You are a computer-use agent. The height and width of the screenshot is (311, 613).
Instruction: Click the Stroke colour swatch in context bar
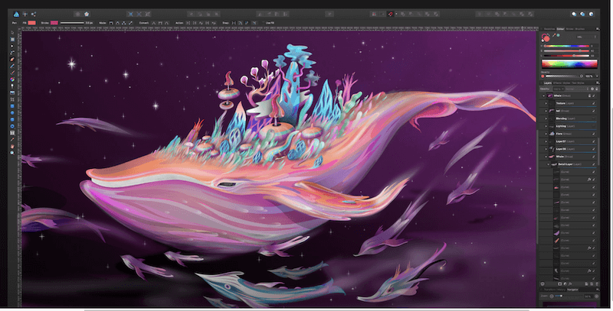click(x=54, y=24)
